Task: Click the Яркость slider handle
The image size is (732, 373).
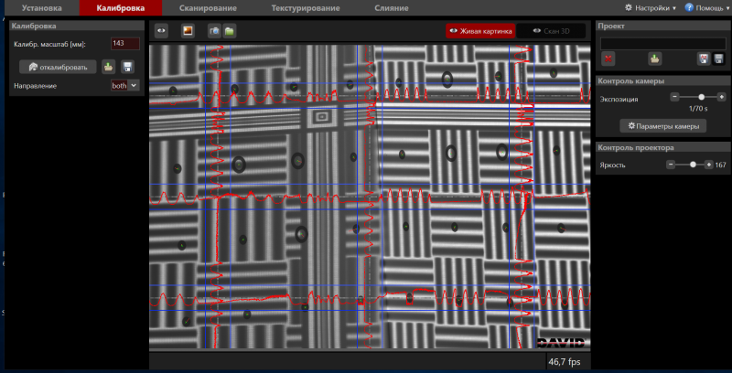Action: point(694,165)
